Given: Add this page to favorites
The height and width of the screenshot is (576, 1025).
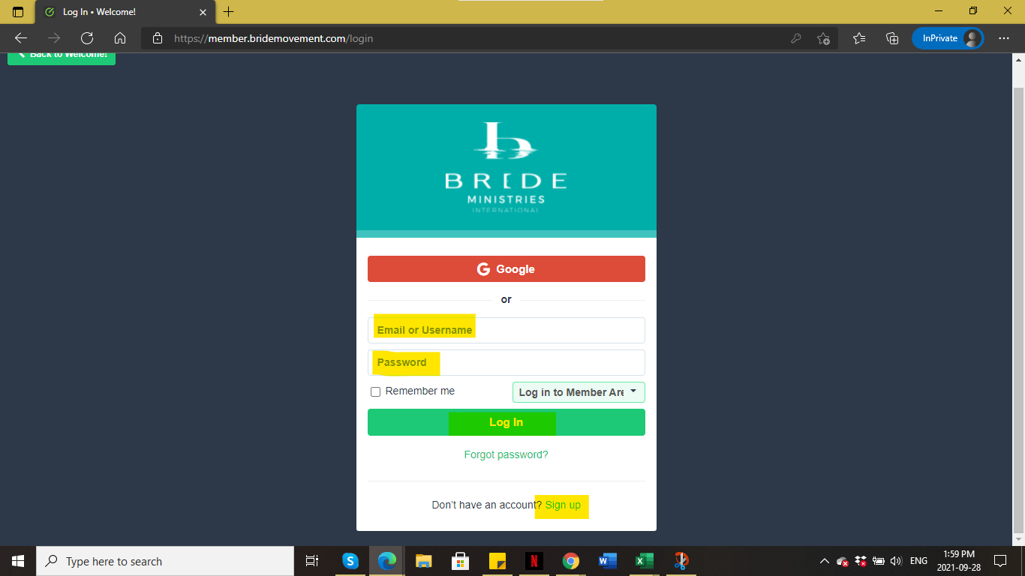Looking at the screenshot, I should [x=823, y=38].
